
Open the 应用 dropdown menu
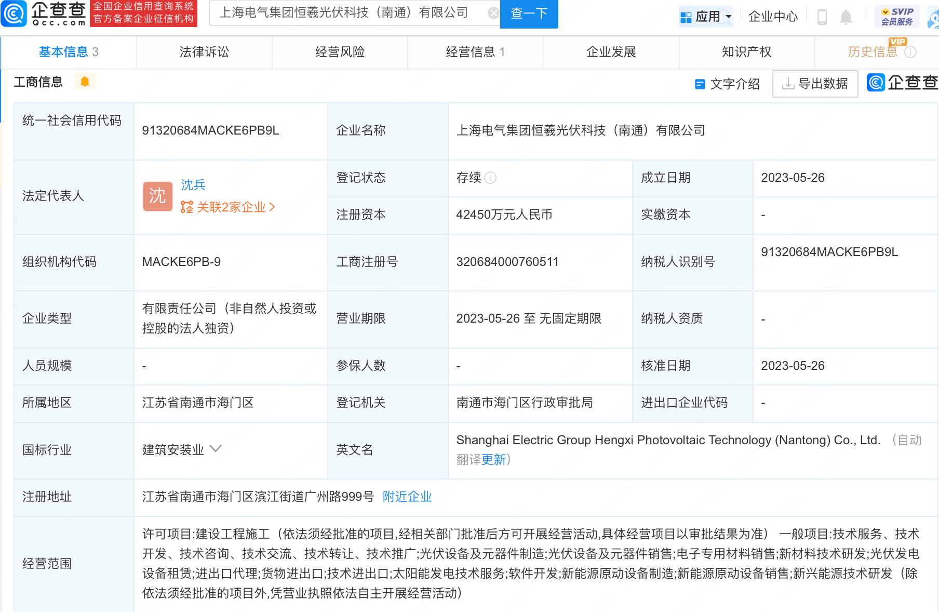(706, 17)
